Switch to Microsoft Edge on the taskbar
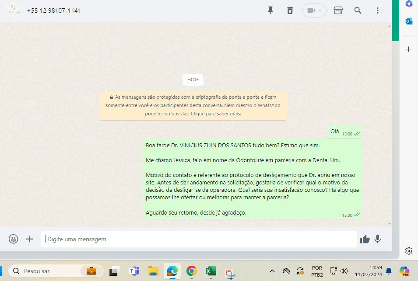The image size is (418, 281). 172,271
